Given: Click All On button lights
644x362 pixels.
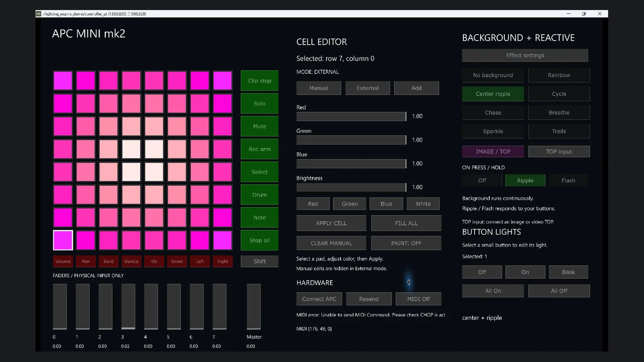Looking at the screenshot, I should (x=493, y=291).
